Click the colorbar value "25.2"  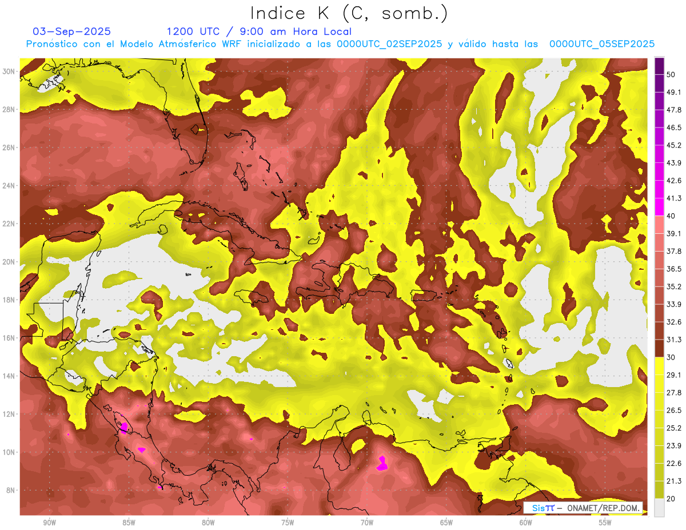674,428
